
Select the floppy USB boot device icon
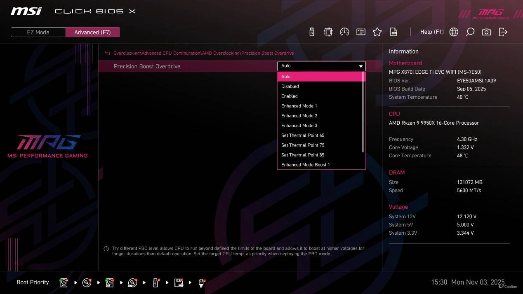[179, 282]
